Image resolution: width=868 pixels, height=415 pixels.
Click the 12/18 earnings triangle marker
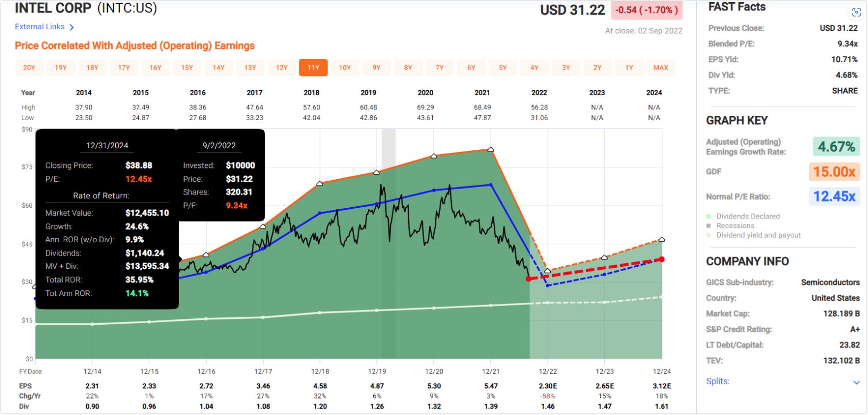coord(319,184)
